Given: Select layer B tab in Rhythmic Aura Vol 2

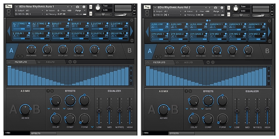Looking at the screenshot, I should point(267,51).
